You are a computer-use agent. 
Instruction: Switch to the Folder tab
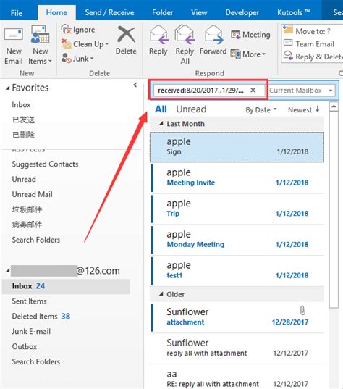[163, 12]
